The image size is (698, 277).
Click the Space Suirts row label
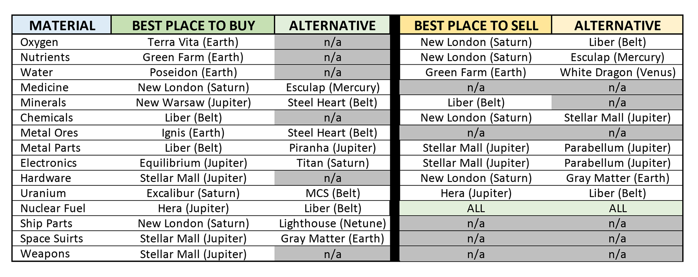pyautogui.click(x=52, y=239)
